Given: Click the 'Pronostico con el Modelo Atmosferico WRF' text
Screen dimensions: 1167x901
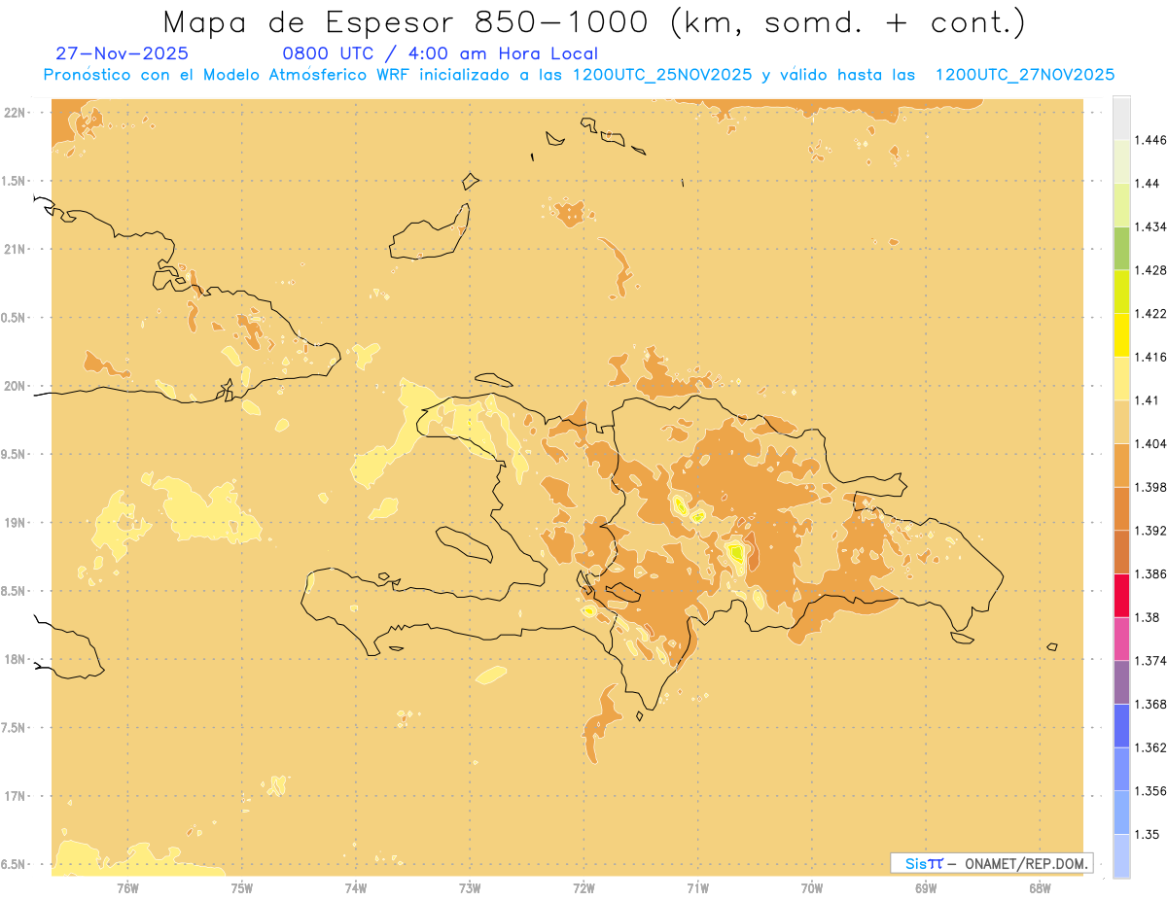Looking at the screenshot, I should click(230, 75).
